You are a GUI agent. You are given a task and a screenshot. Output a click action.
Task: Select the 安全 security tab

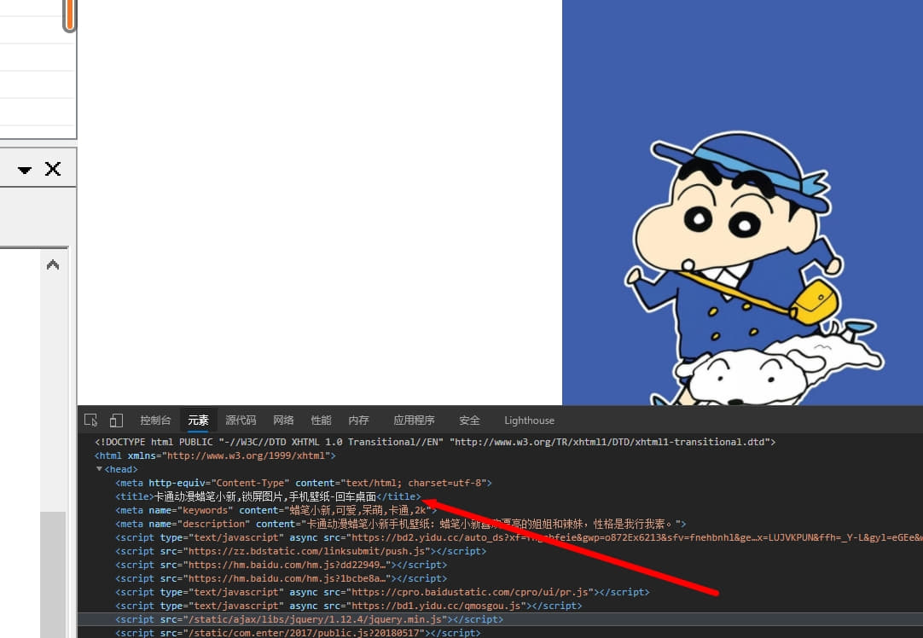pos(469,420)
